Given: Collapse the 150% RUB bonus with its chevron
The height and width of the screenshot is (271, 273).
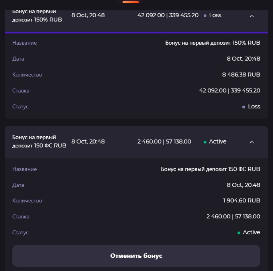Looking at the screenshot, I should (x=251, y=16).
